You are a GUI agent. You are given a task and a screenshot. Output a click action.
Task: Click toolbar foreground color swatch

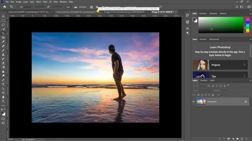tap(2, 113)
